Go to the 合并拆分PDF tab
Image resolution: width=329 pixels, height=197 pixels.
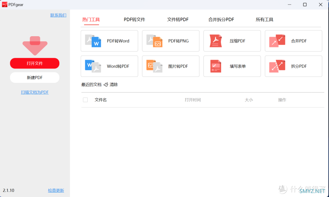[x=221, y=20]
